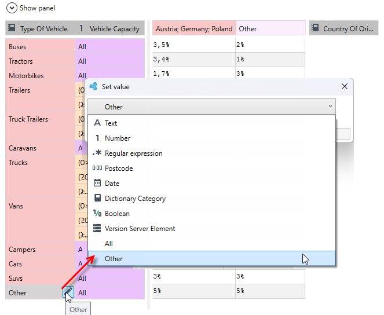Click the 1% cell for Tractors
384x315 pixels.
(270, 60)
